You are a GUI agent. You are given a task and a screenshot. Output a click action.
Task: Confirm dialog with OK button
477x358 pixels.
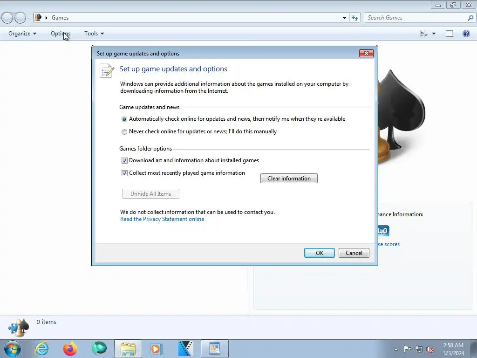(320, 253)
